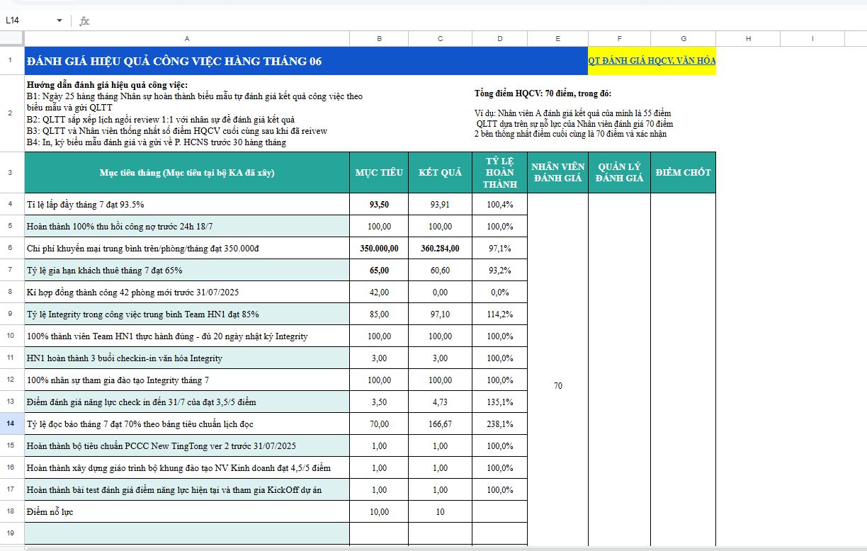Select the KẾT QUẢ header cell

440,172
